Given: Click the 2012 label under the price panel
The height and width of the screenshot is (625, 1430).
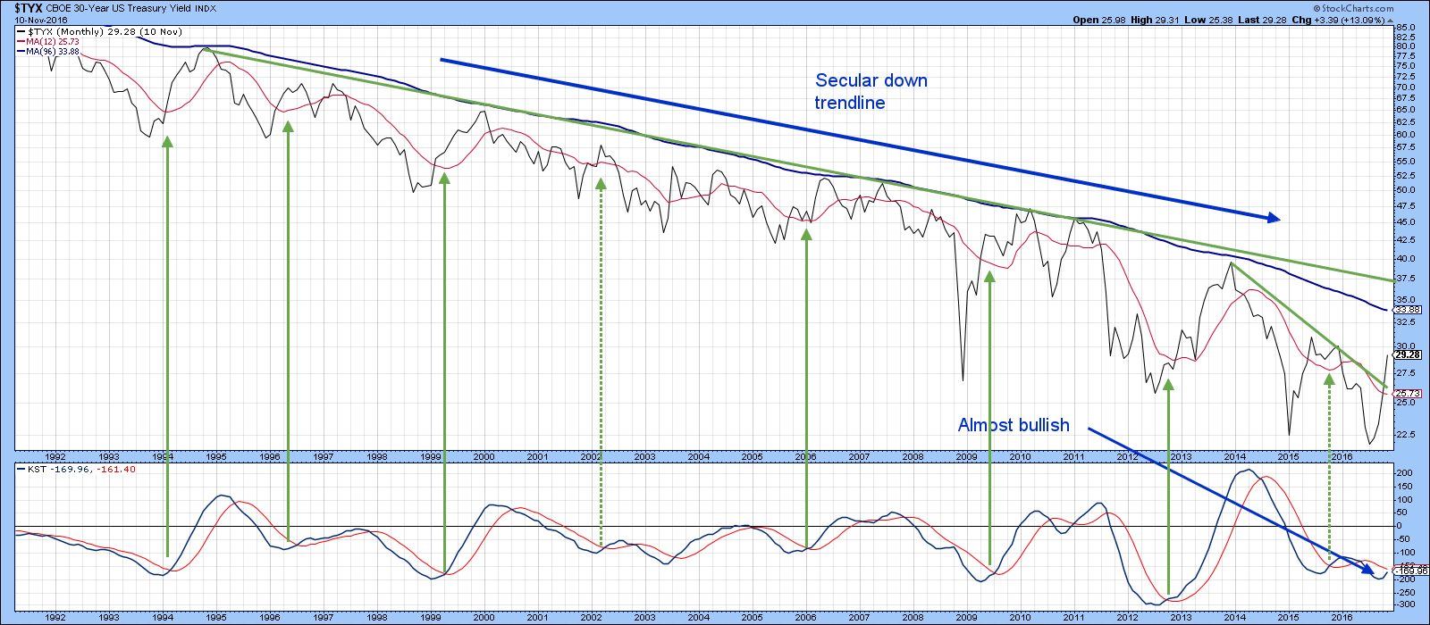Looking at the screenshot, I should click(1127, 456).
